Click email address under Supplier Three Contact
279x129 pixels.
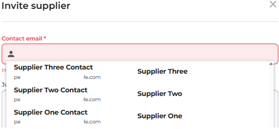pos(57,77)
